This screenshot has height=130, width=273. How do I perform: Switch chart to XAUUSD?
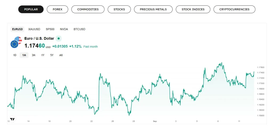point(34,29)
